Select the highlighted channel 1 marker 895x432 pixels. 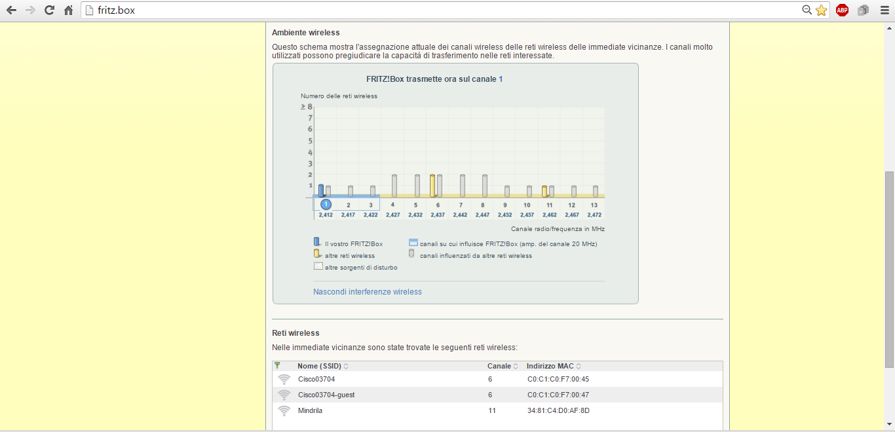(x=326, y=204)
